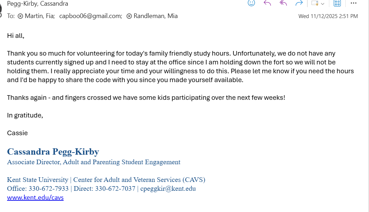Click the Reply All arrow icon

point(283,3)
